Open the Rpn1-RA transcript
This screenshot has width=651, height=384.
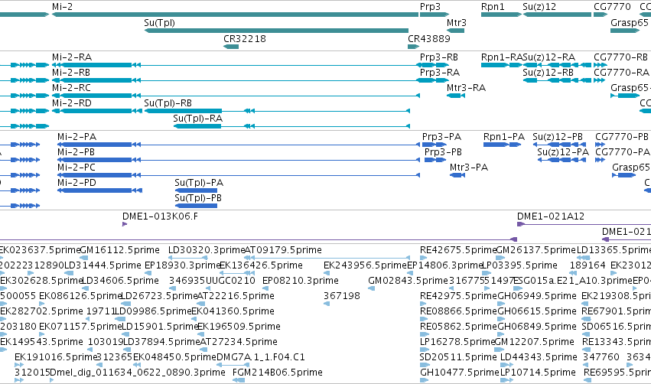point(501,65)
